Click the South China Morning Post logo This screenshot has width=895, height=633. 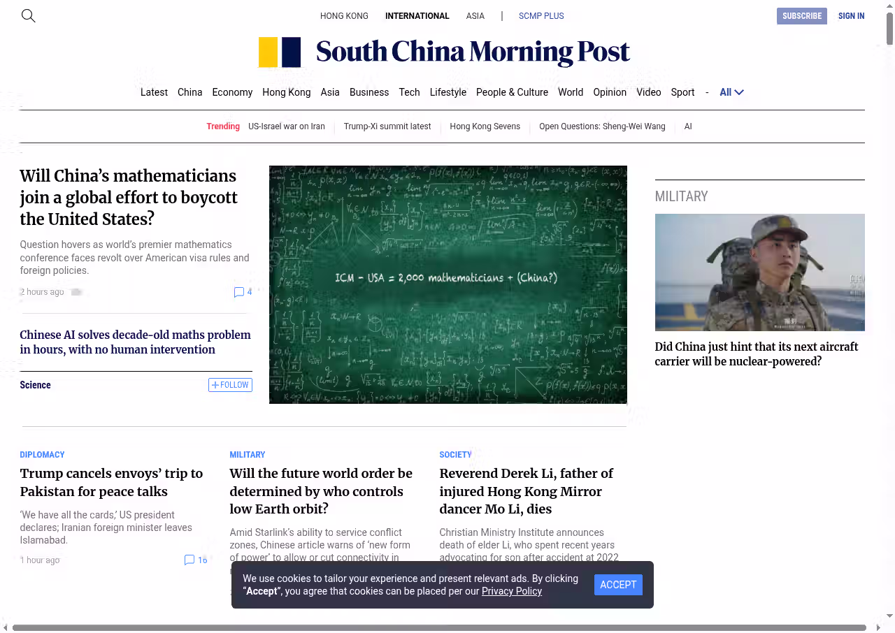pos(444,52)
